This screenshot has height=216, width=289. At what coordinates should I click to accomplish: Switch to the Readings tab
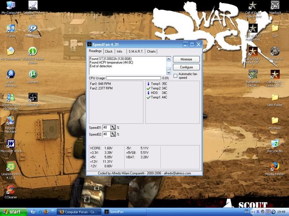pyautogui.click(x=95, y=51)
